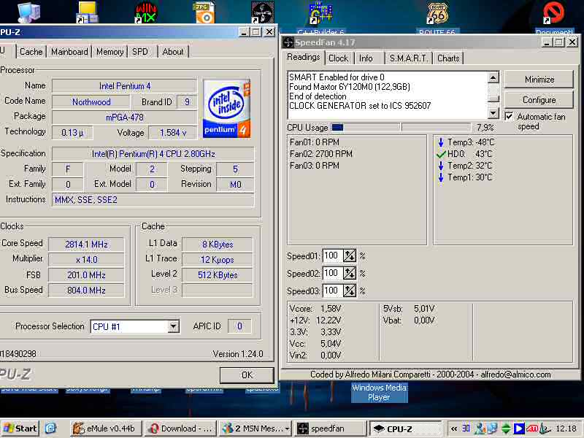The image size is (584, 438).
Task: View the Charts tab in SpeedFan
Action: (448, 58)
